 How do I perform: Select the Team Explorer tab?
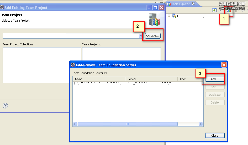(x=180, y=4)
